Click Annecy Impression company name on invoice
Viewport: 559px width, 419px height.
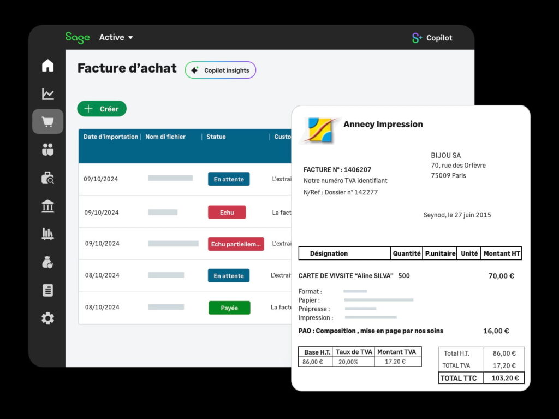[x=383, y=124]
